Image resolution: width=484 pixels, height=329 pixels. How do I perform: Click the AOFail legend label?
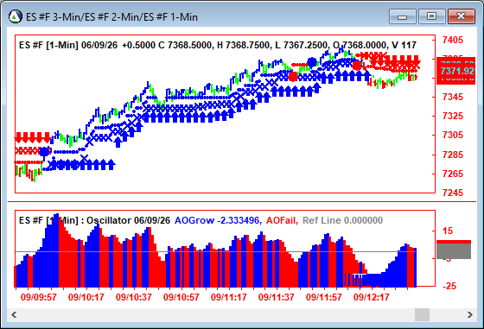point(282,220)
